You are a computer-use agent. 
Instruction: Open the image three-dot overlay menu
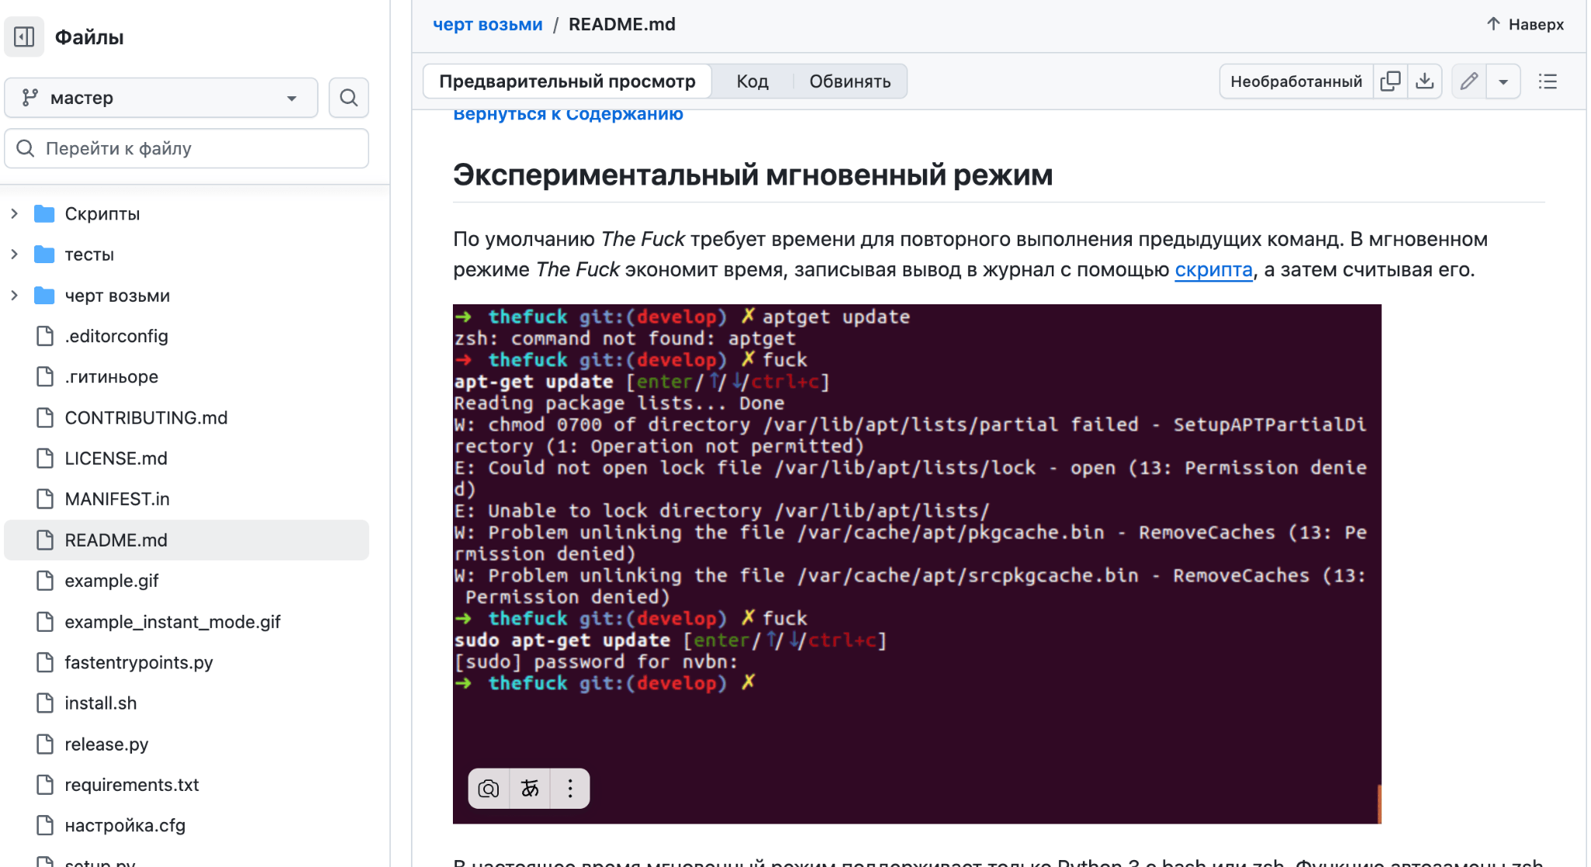pyautogui.click(x=569, y=788)
